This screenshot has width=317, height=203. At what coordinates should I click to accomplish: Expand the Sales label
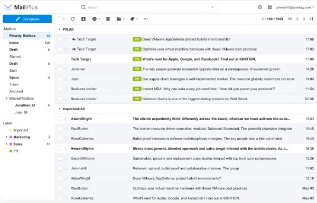[6, 144]
